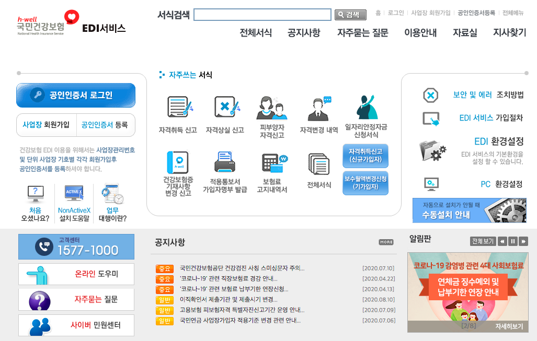Click inside the 서식검색 search field
537x341 pixels.
262,14
